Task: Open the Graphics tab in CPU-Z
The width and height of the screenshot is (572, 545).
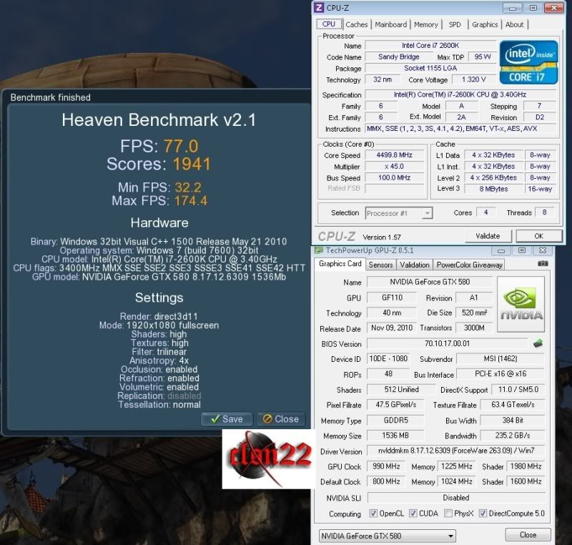Action: point(485,24)
